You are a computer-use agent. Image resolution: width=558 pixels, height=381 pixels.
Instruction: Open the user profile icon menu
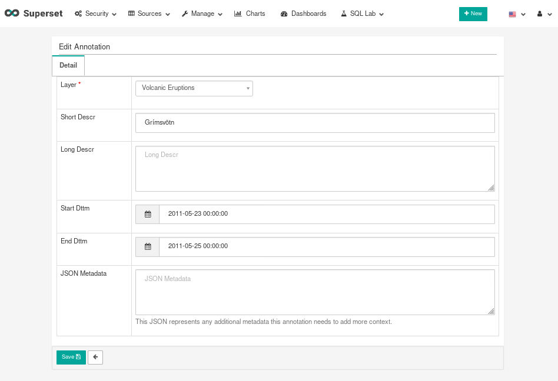pos(543,14)
